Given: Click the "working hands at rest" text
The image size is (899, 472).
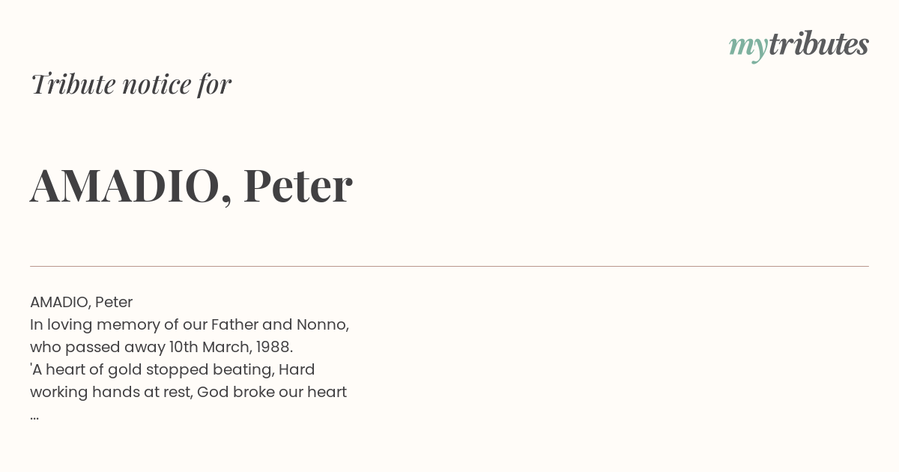Looking at the screenshot, I should tap(109, 392).
